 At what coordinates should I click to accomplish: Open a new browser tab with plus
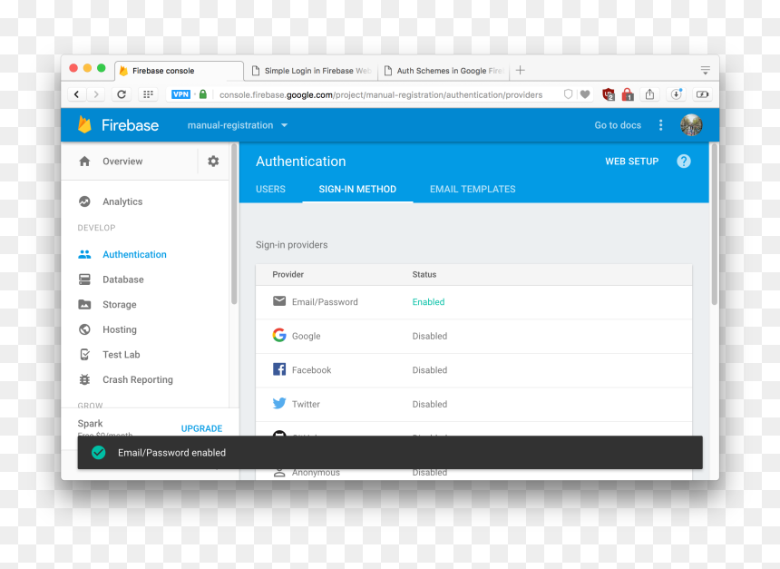point(521,70)
